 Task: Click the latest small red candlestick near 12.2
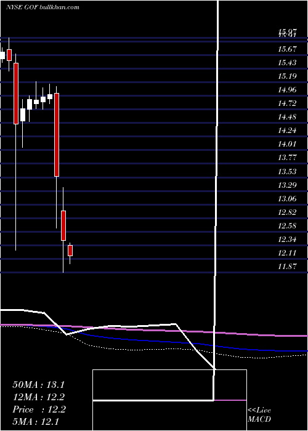pos(70,251)
